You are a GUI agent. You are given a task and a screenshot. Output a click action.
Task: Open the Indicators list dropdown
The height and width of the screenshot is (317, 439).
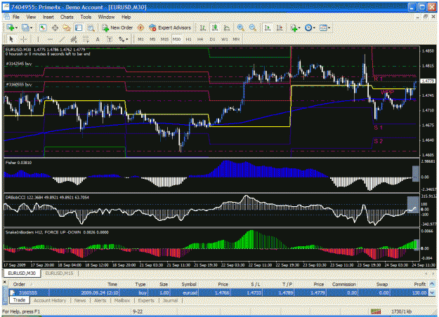tap(295, 27)
